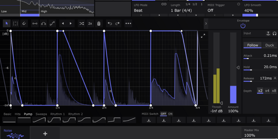Toggle the Envelope power button
This screenshot has height=139, width=278.
tap(243, 26)
